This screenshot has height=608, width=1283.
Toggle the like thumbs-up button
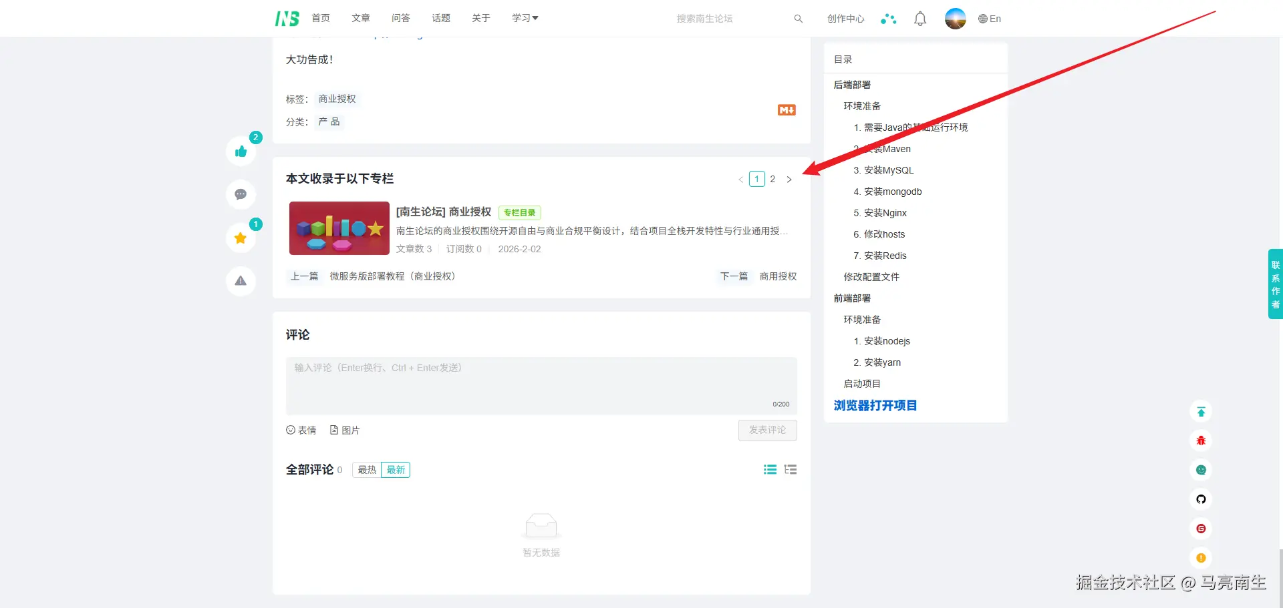click(241, 151)
